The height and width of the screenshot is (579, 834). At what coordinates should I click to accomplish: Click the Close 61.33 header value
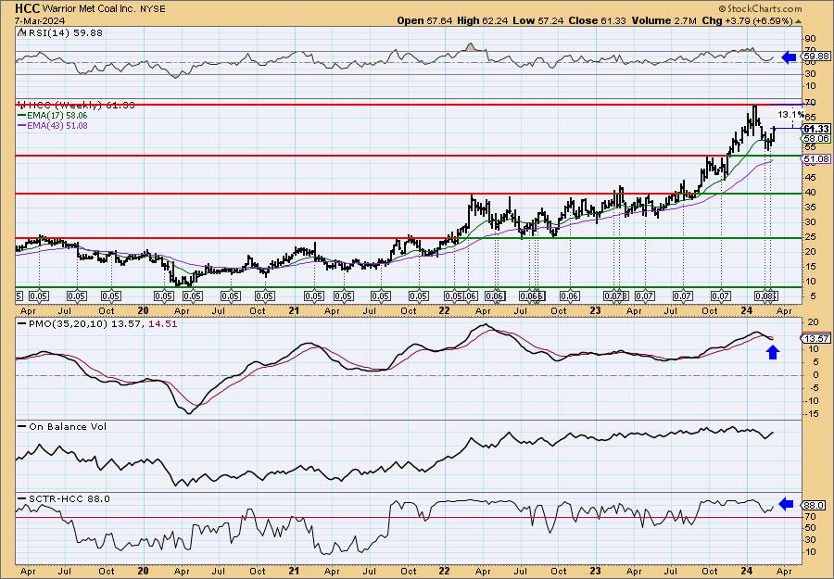point(598,20)
